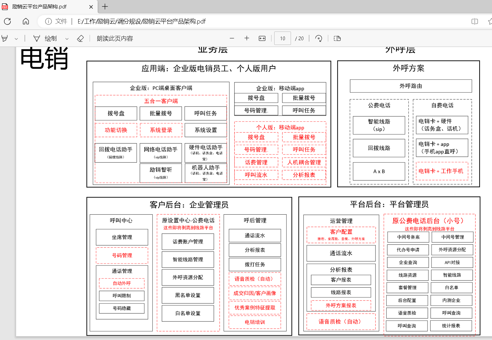The width and height of the screenshot is (492, 340).
Task: Zoom out with minus icon
Action: pos(232,38)
